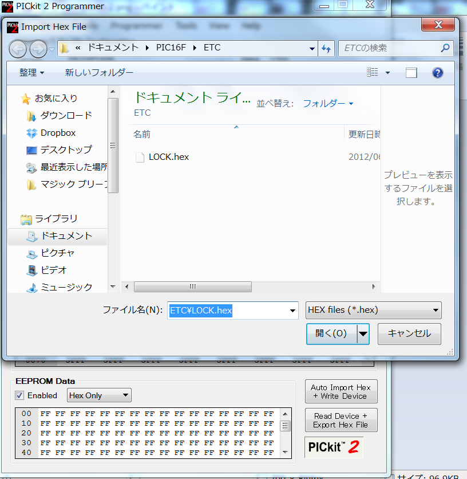The height and width of the screenshot is (479, 467).
Task: Expand the address bar history dropdown
Action: [x=312, y=49]
